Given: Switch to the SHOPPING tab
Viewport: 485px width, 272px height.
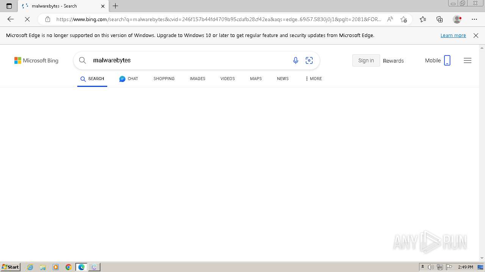Looking at the screenshot, I should [x=164, y=79].
